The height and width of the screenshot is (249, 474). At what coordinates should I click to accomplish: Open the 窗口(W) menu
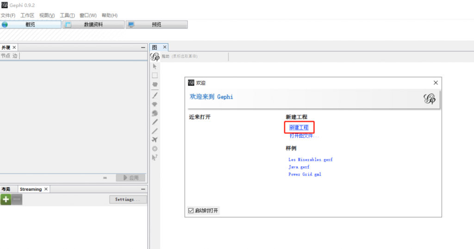click(x=88, y=15)
